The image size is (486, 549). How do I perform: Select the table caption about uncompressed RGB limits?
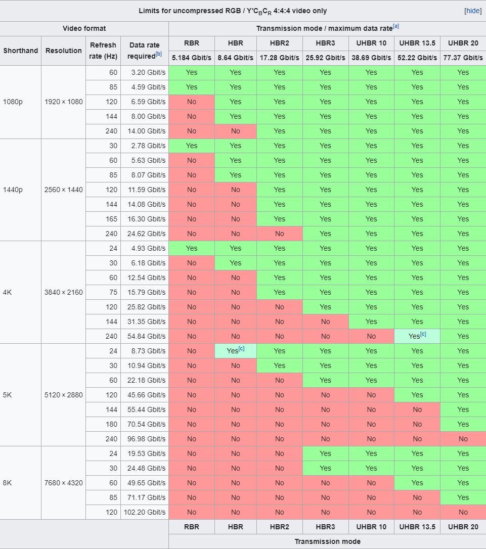click(233, 11)
